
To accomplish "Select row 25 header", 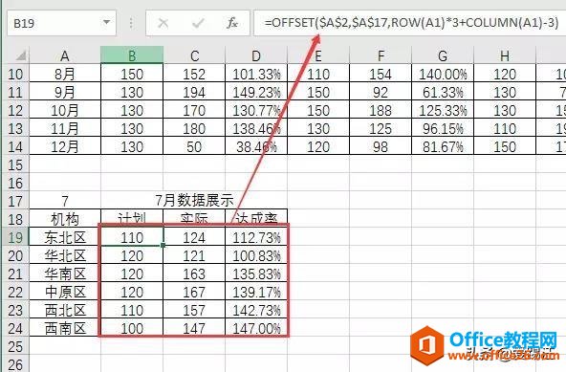I will [15, 346].
